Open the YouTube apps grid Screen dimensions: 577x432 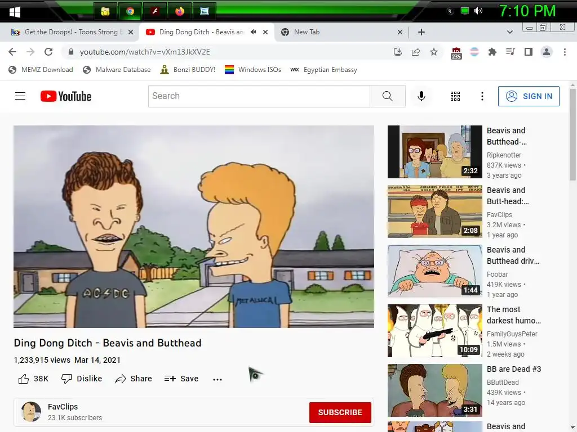tap(455, 96)
